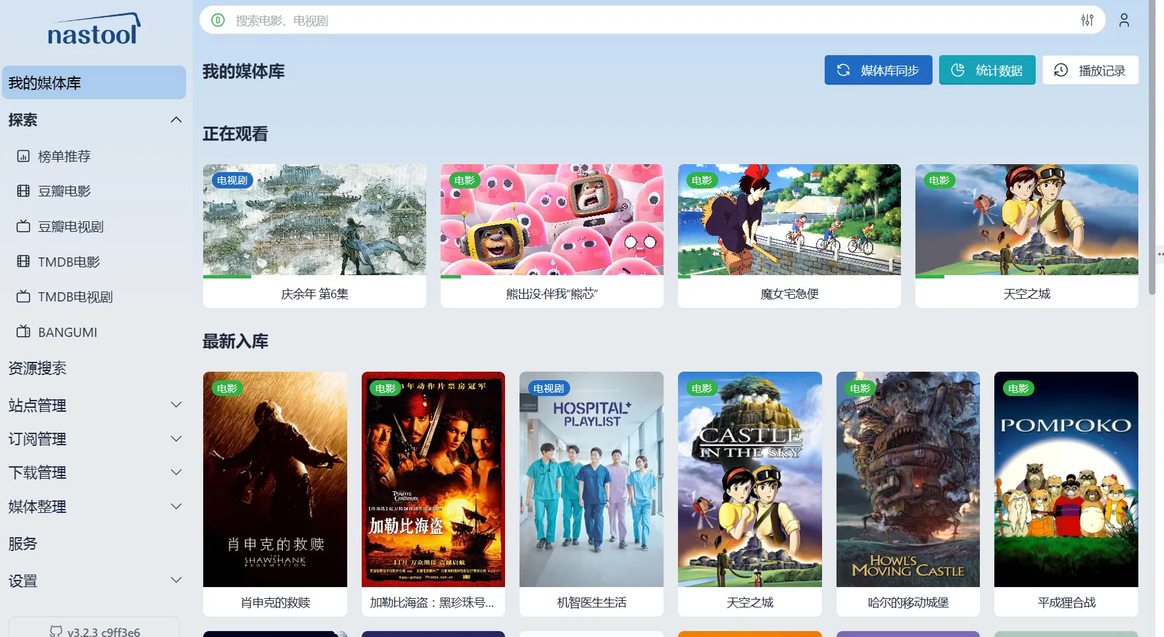Click the sync icon on 媒体库同步
The width and height of the screenshot is (1164, 637).
tap(843, 70)
